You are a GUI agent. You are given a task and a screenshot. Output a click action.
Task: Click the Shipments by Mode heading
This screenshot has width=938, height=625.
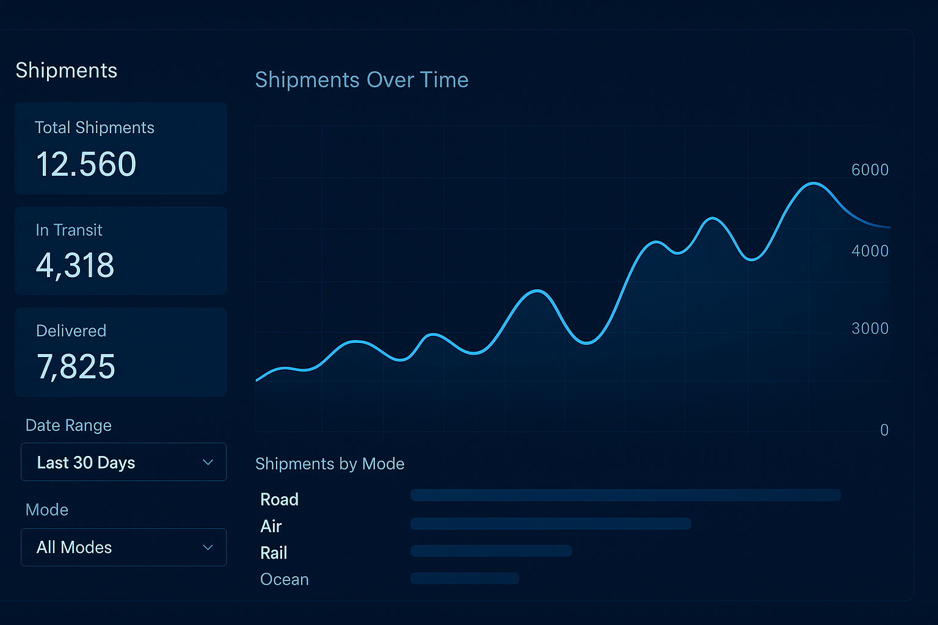[x=330, y=464]
